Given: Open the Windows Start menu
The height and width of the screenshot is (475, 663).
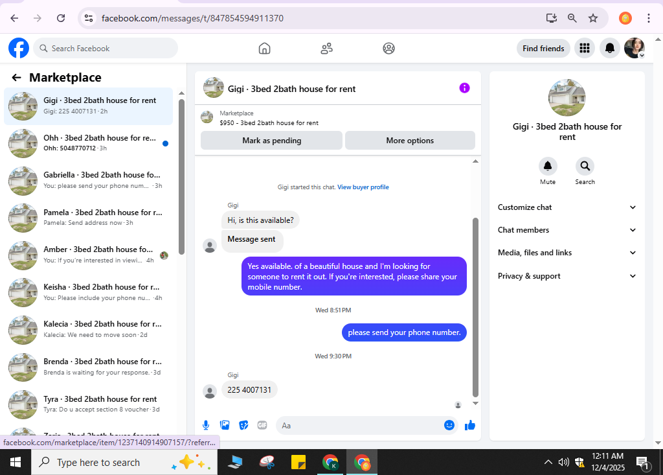Looking at the screenshot, I should click(x=16, y=462).
